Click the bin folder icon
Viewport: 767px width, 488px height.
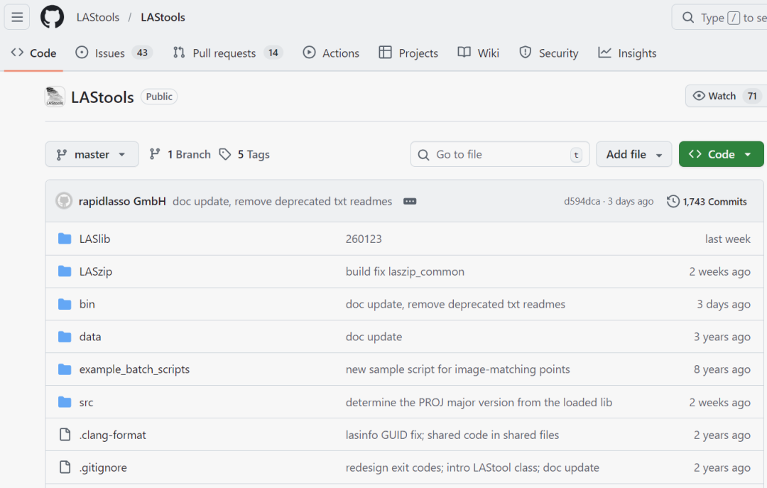pos(65,304)
